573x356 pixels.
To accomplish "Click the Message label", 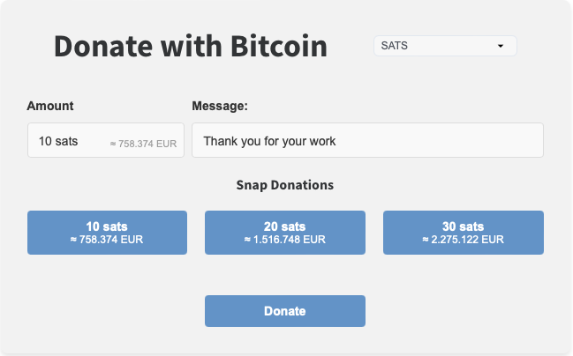I will [x=220, y=106].
